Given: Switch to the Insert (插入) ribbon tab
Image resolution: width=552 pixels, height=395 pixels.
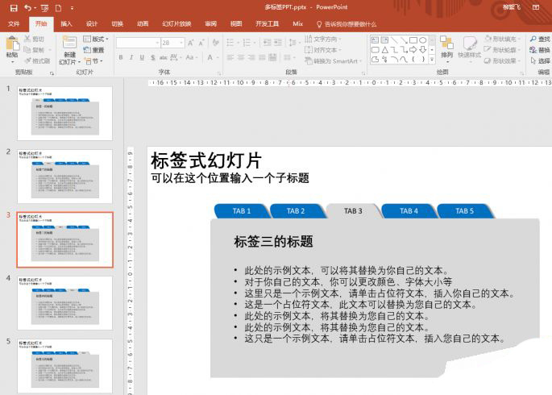Looking at the screenshot, I should tap(66, 24).
